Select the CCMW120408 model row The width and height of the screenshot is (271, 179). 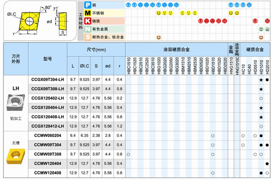48,172
